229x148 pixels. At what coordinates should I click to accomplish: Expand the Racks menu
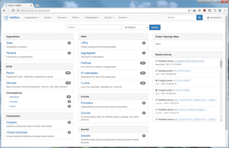point(48,18)
